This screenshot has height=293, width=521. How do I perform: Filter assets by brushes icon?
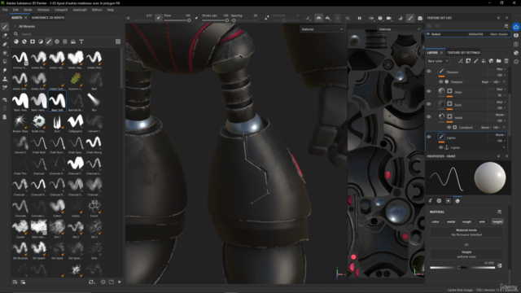coord(49,42)
